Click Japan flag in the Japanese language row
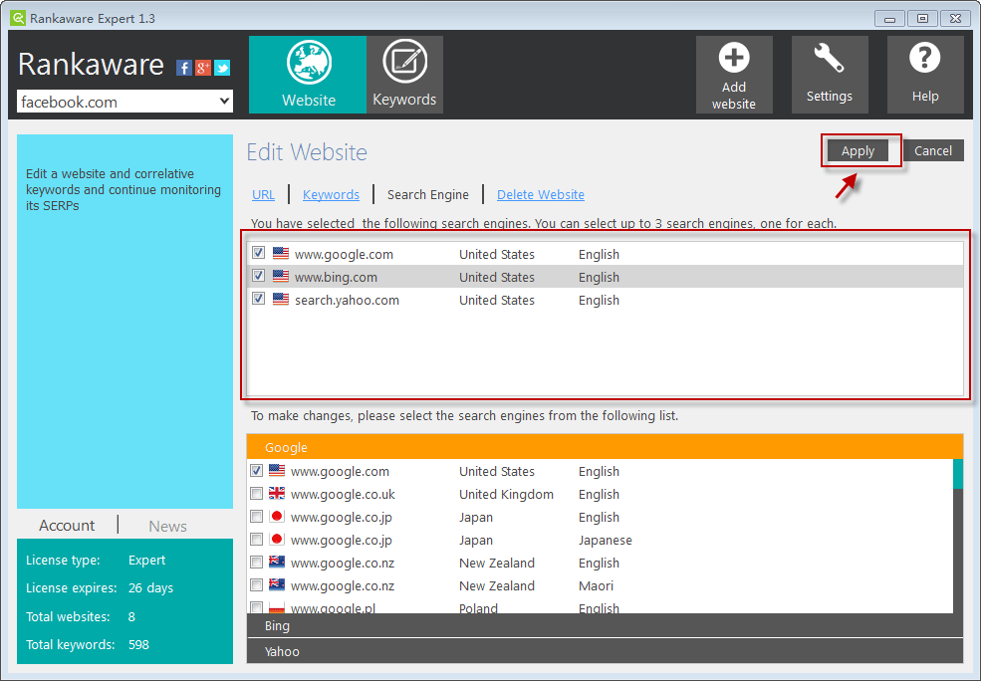 [x=276, y=540]
